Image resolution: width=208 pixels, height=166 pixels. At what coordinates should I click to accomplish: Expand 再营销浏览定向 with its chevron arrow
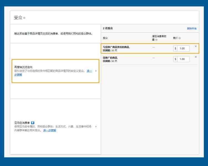[x=96, y=71]
